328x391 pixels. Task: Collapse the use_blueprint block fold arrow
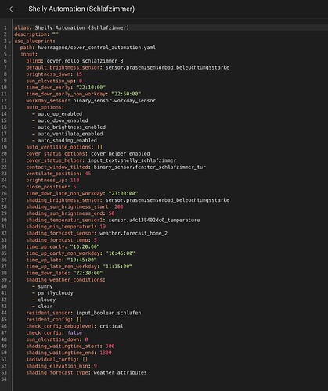pos(9,41)
